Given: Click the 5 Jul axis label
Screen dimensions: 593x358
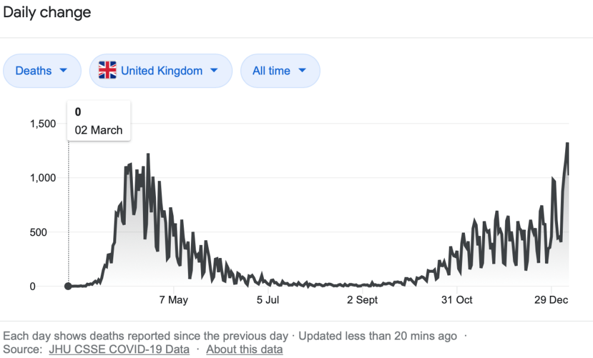Looking at the screenshot, I should pyautogui.click(x=267, y=300).
